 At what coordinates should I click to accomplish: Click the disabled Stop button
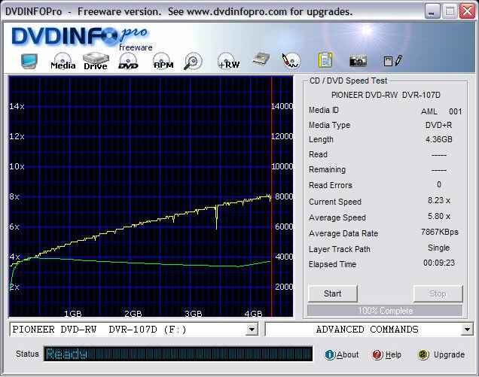tap(438, 293)
